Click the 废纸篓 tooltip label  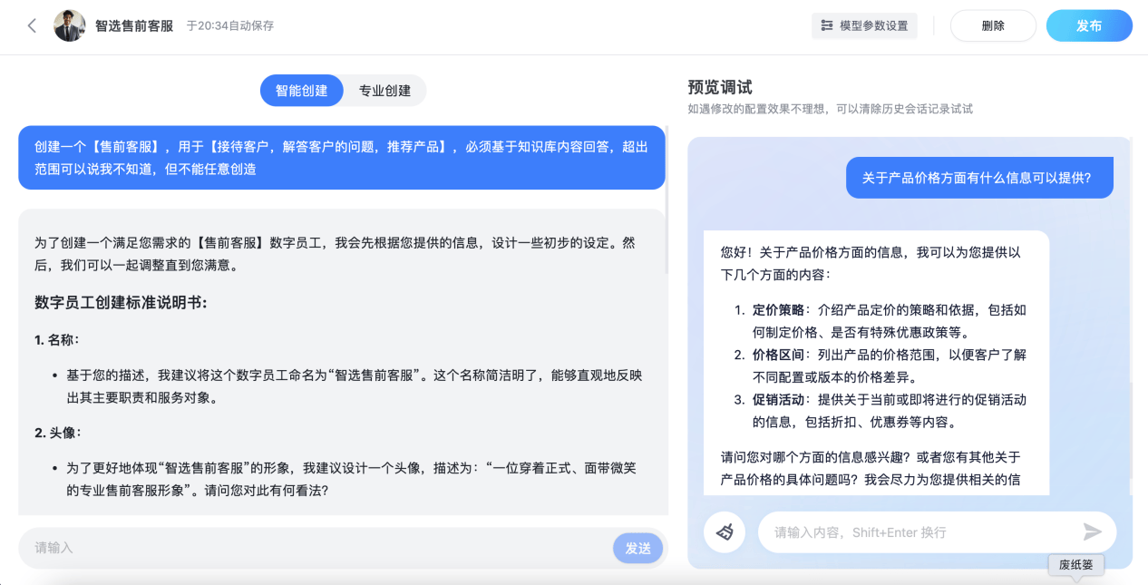(1076, 565)
